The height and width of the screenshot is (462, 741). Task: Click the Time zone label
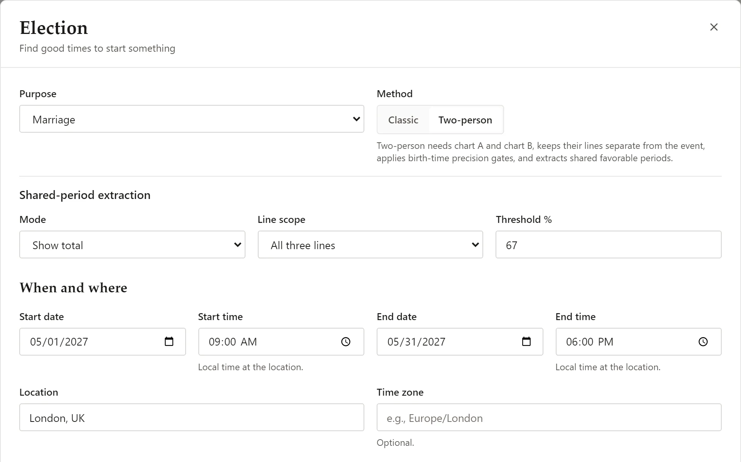pos(400,392)
